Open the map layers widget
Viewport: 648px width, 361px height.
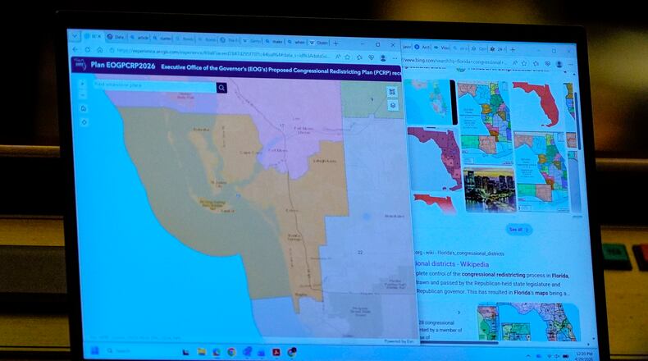tap(393, 106)
